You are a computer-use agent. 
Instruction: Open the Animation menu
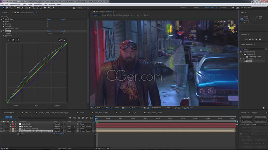37,5
